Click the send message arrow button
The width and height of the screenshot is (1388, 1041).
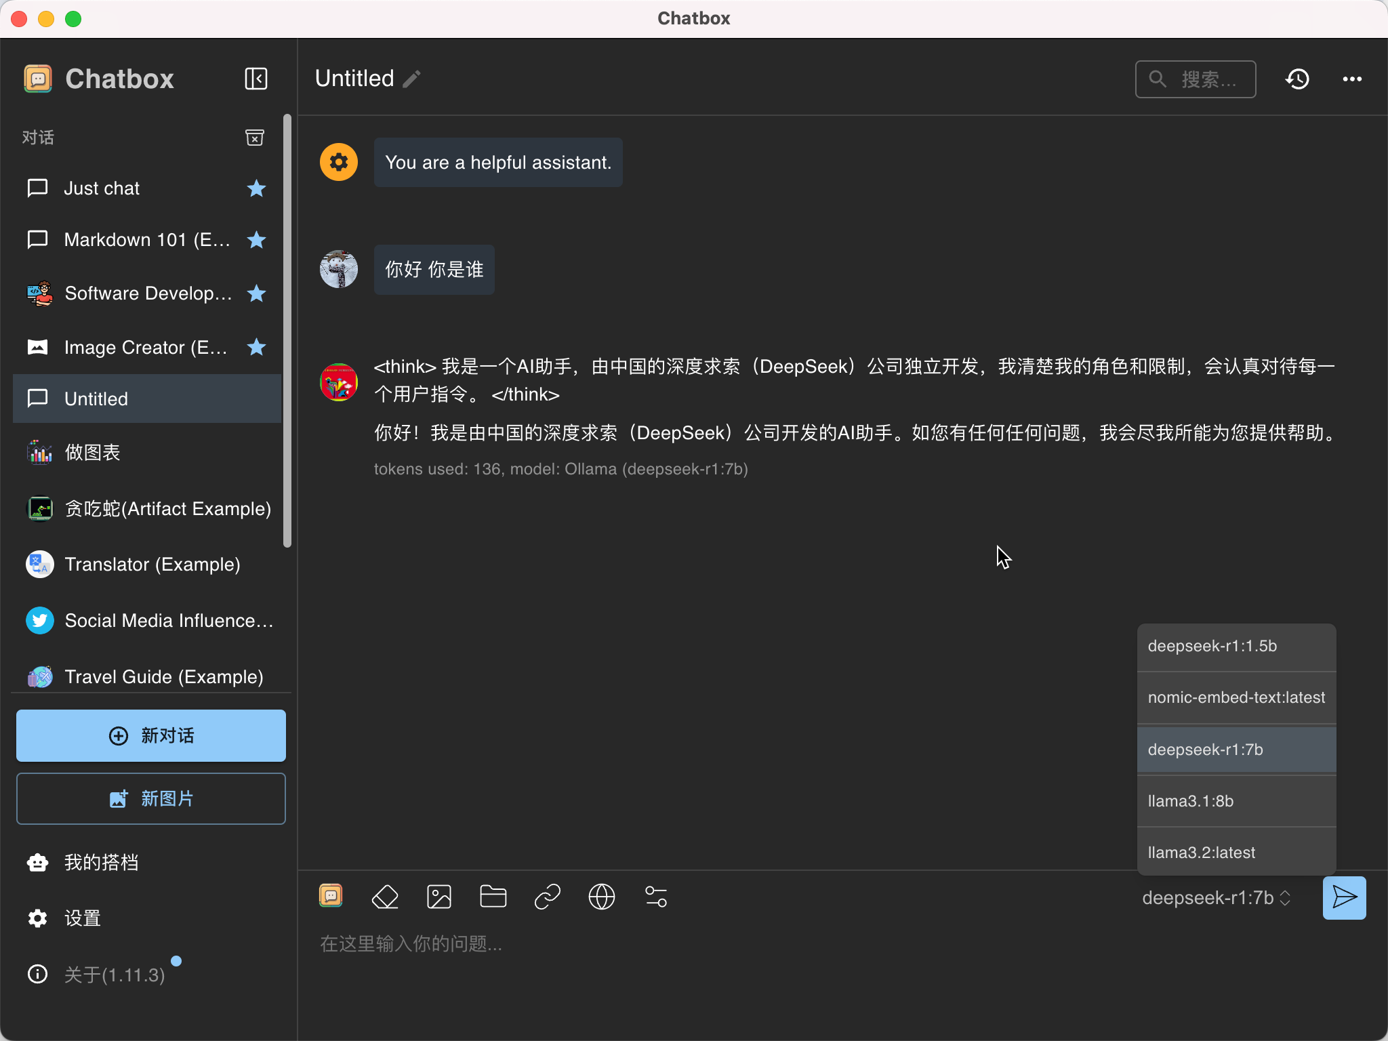tap(1344, 897)
